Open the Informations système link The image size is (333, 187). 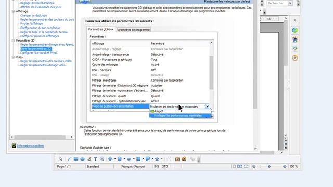click(30, 145)
